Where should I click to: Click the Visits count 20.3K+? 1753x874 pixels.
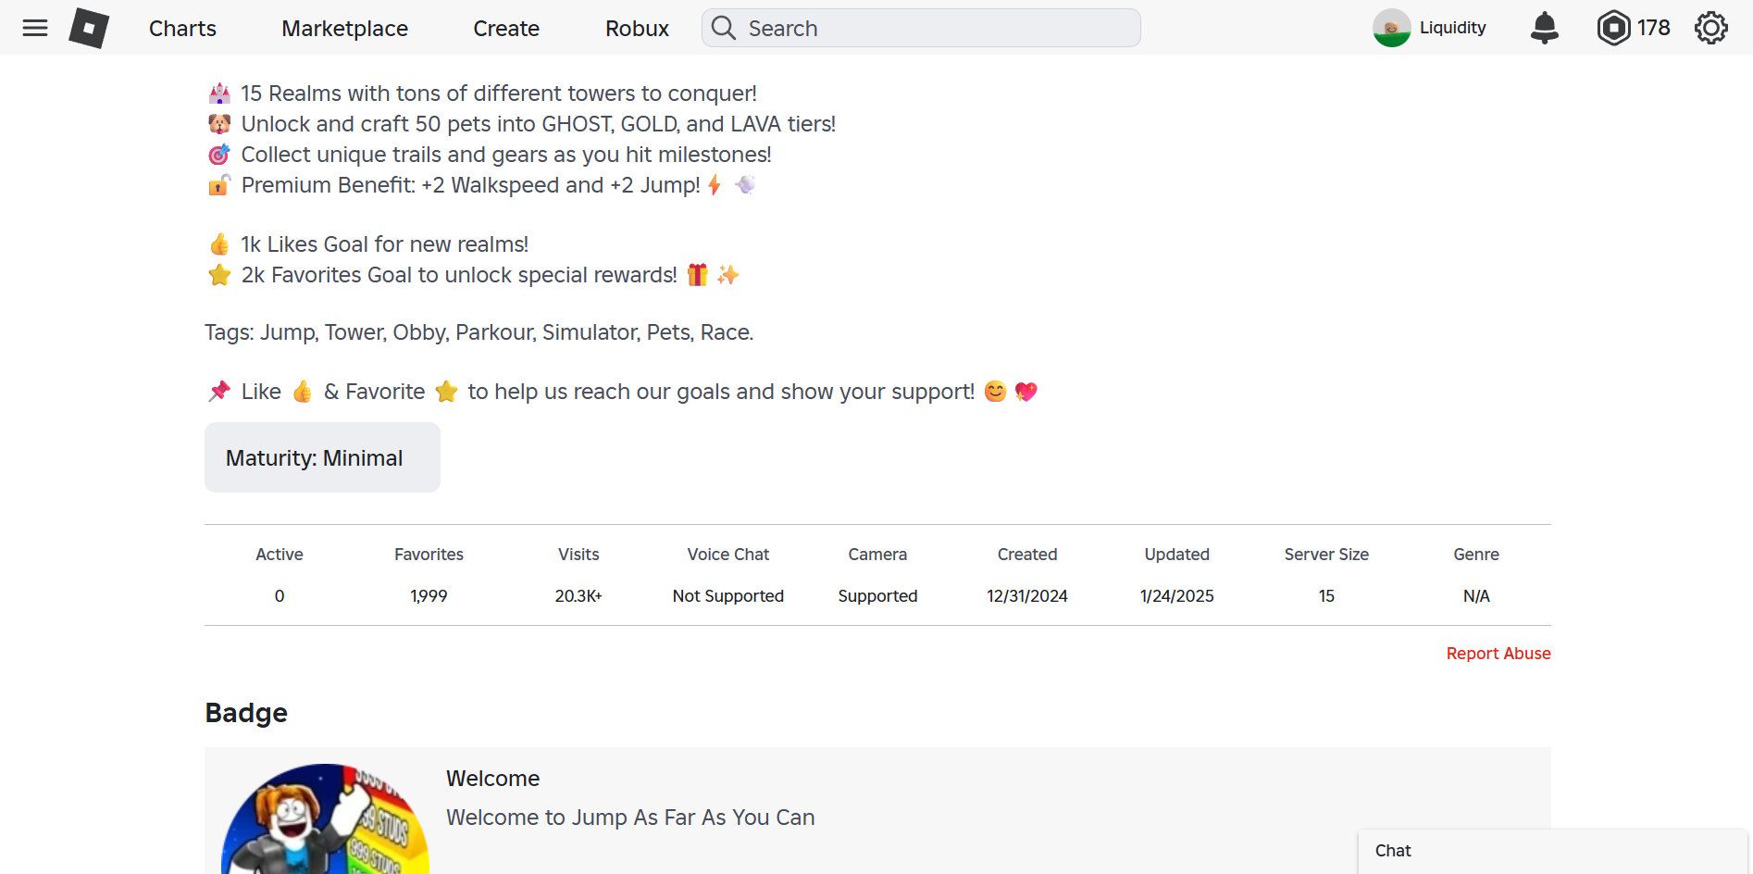pos(578,595)
